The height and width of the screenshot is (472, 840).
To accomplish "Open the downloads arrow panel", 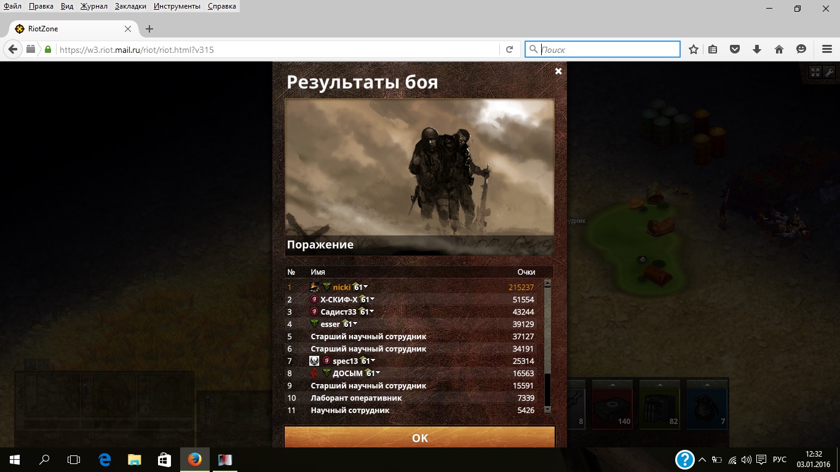I will (757, 49).
